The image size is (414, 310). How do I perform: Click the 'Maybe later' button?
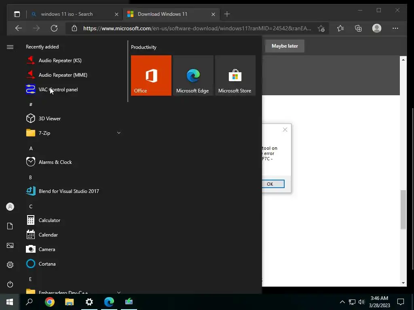[x=285, y=46]
